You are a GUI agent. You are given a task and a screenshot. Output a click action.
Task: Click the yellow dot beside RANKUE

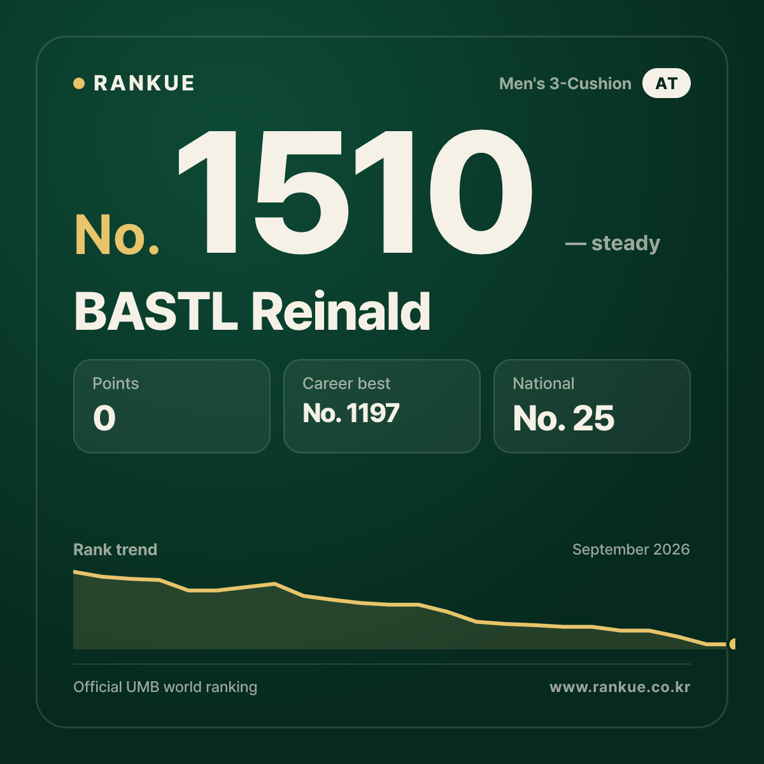(x=79, y=83)
